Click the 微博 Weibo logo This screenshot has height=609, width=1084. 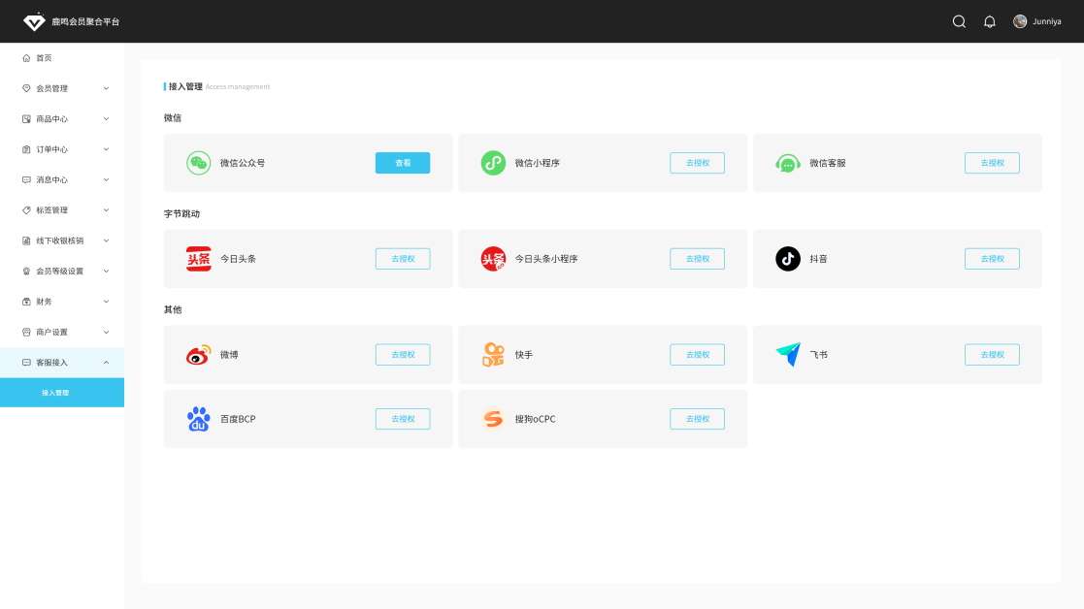point(198,355)
